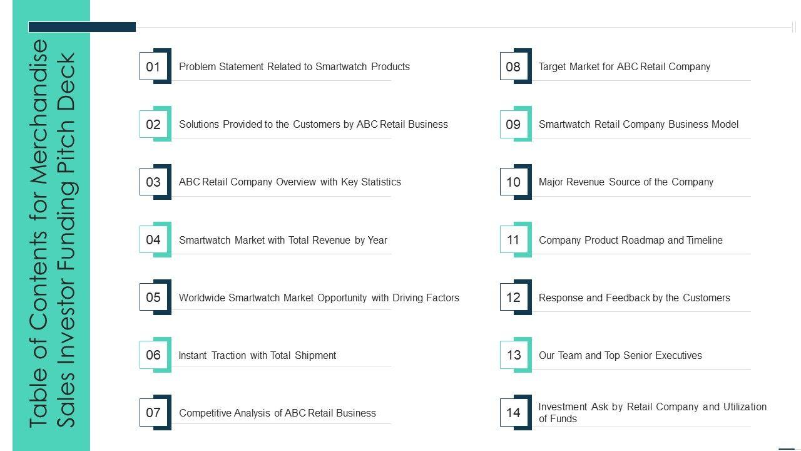Viewport: 801px width, 451px height.
Task: Open ABC Retail Company Overview with Key Statistics
Action: 290,182
